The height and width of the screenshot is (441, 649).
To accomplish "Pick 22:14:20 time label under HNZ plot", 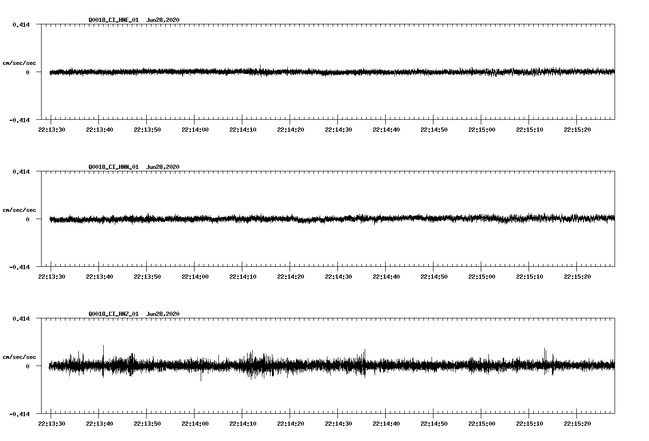I will point(291,424).
